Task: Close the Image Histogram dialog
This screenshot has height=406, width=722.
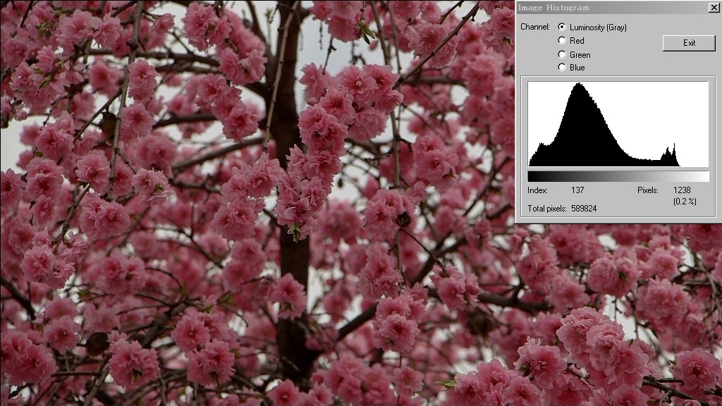Action: coord(713,7)
